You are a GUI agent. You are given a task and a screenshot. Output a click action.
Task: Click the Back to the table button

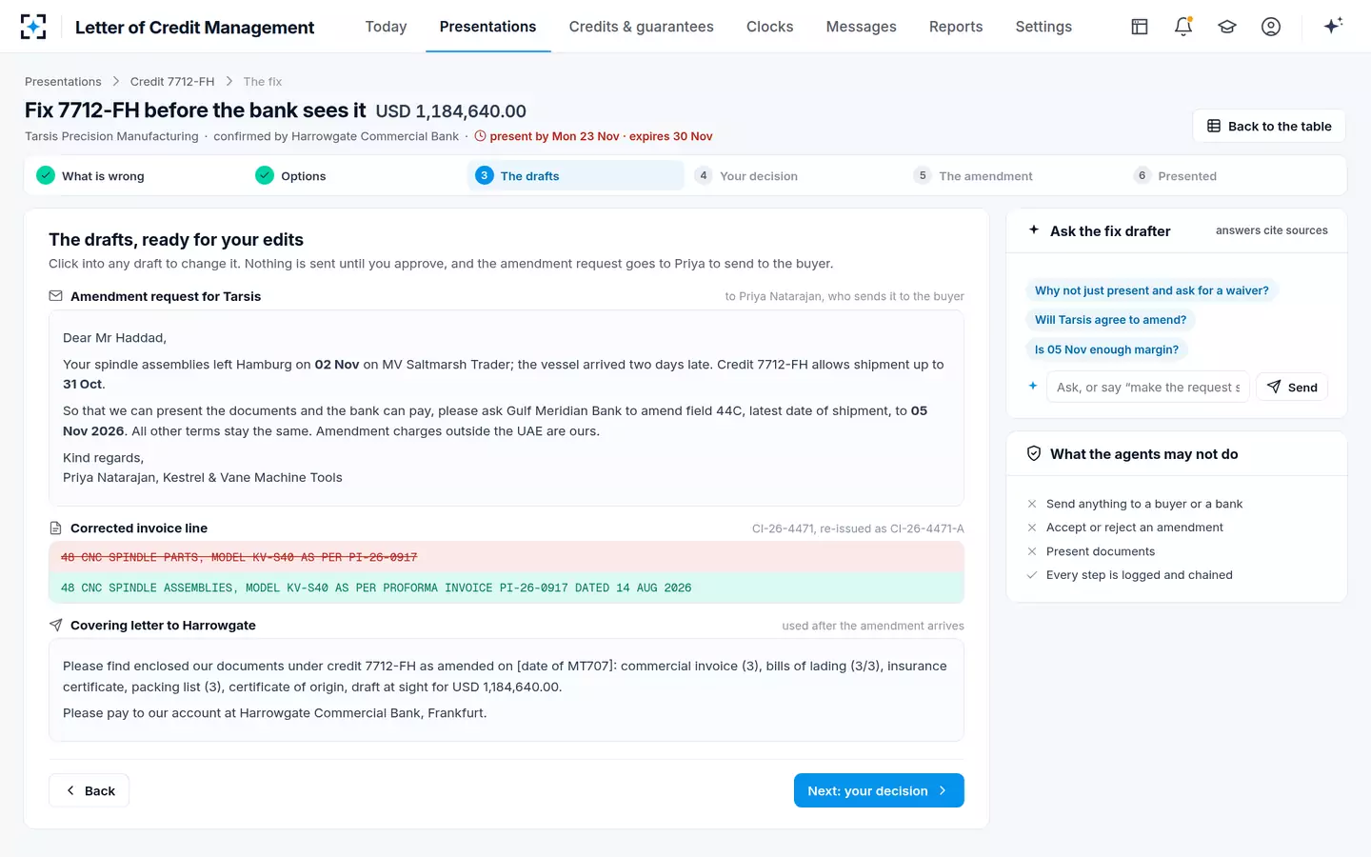coord(1269,126)
